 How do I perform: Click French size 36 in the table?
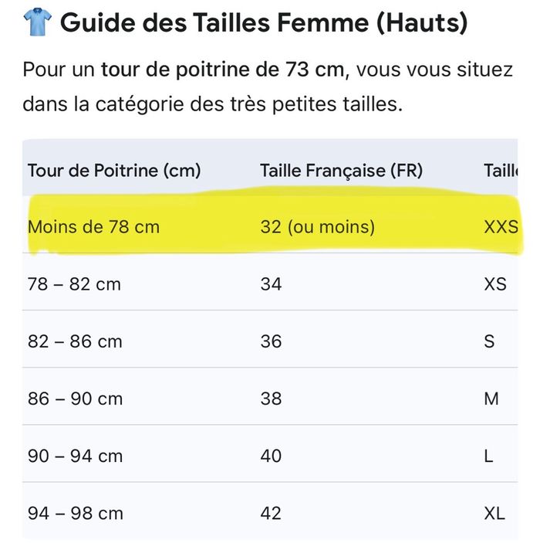point(272,341)
